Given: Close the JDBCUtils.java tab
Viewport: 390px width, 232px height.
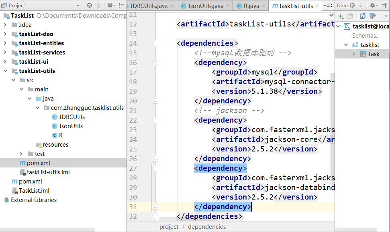Looking at the screenshot, I should pyautogui.click(x=172, y=6).
